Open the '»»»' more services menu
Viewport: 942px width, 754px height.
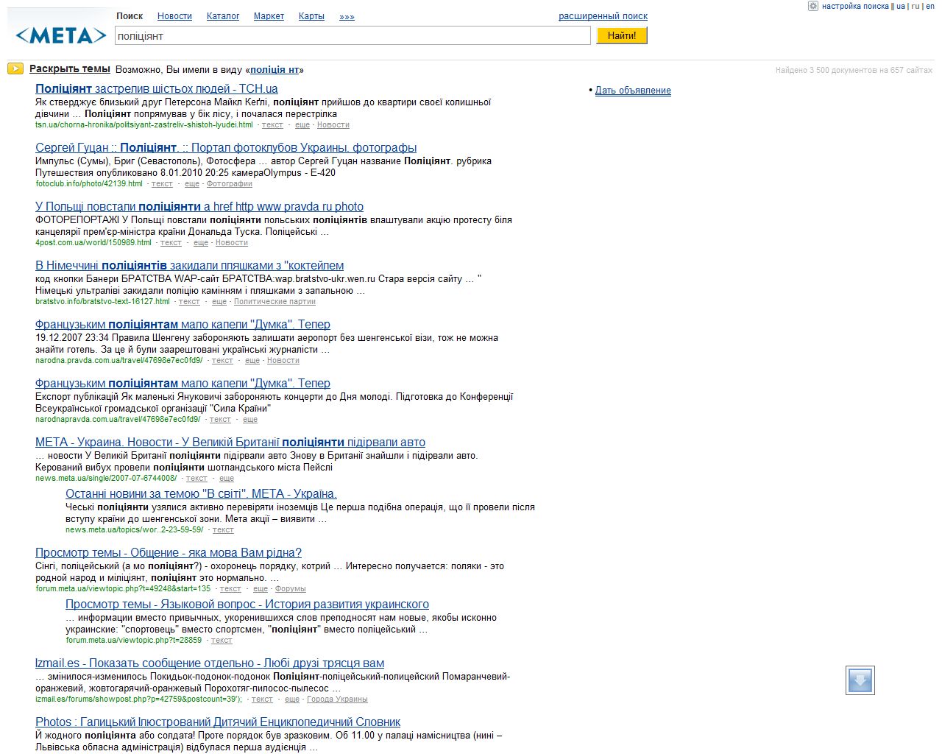tap(347, 16)
